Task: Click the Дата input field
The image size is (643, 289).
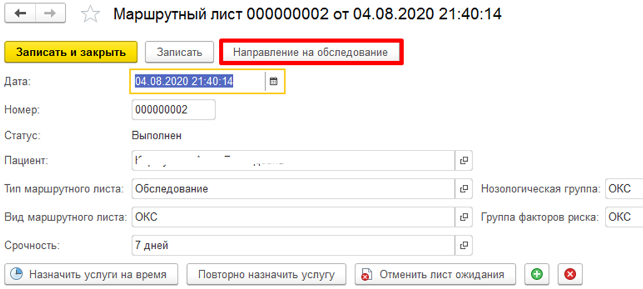Action: click(197, 81)
